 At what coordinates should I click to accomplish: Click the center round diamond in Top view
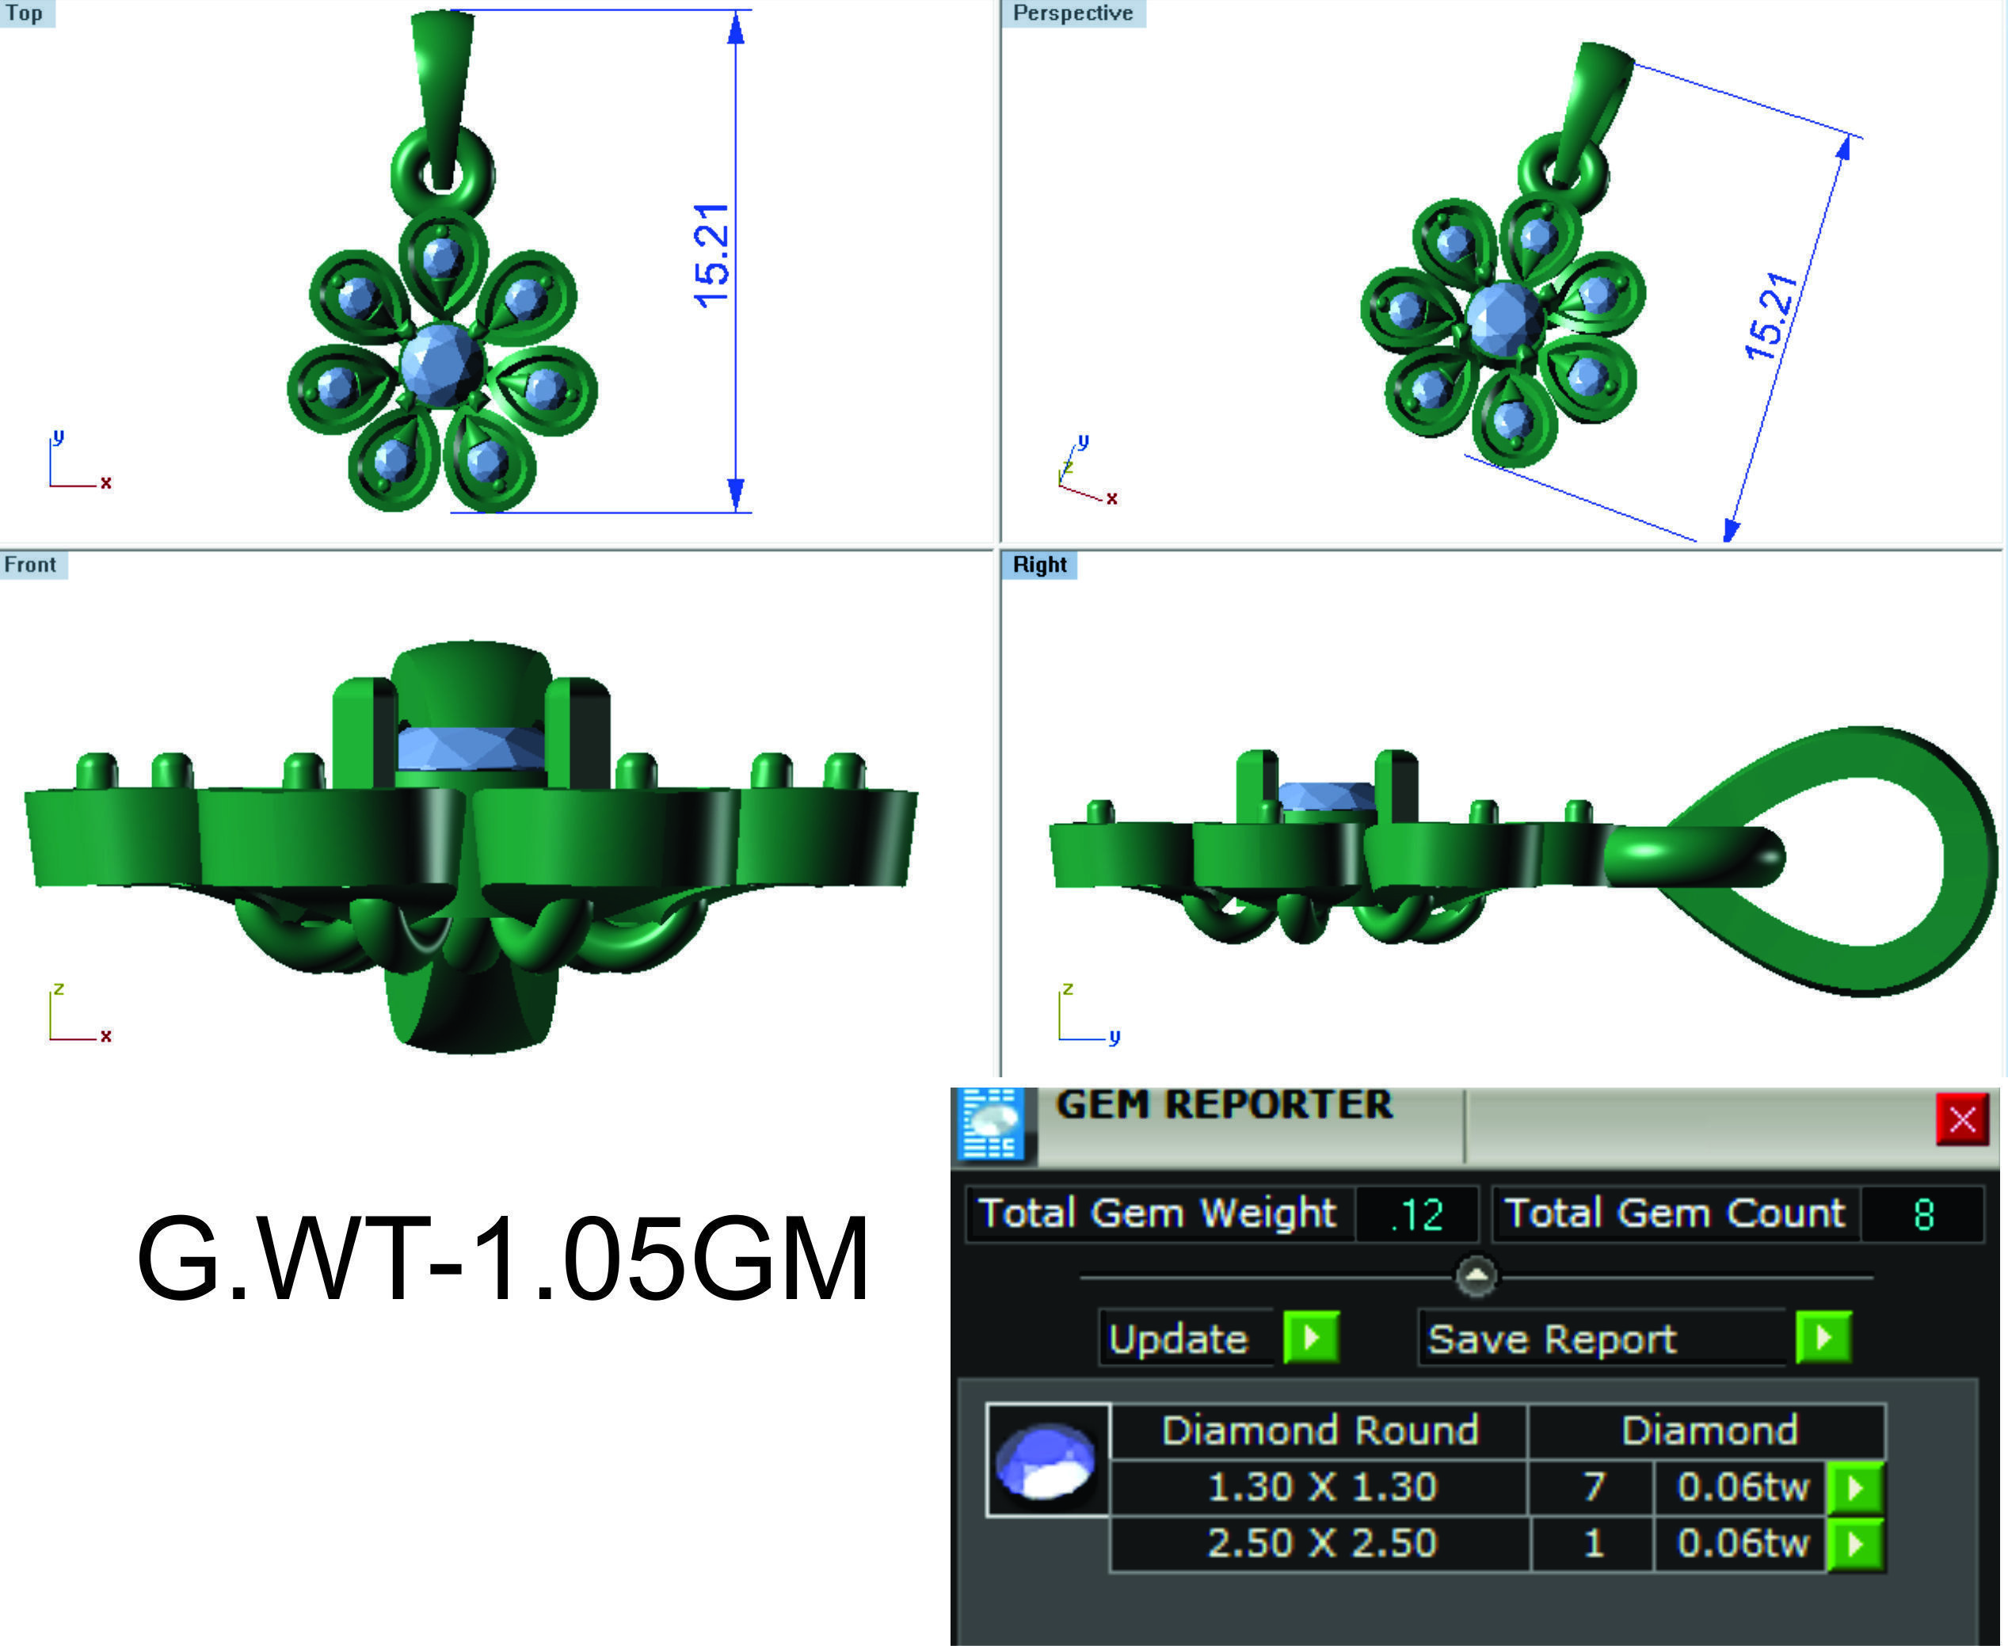click(x=442, y=365)
